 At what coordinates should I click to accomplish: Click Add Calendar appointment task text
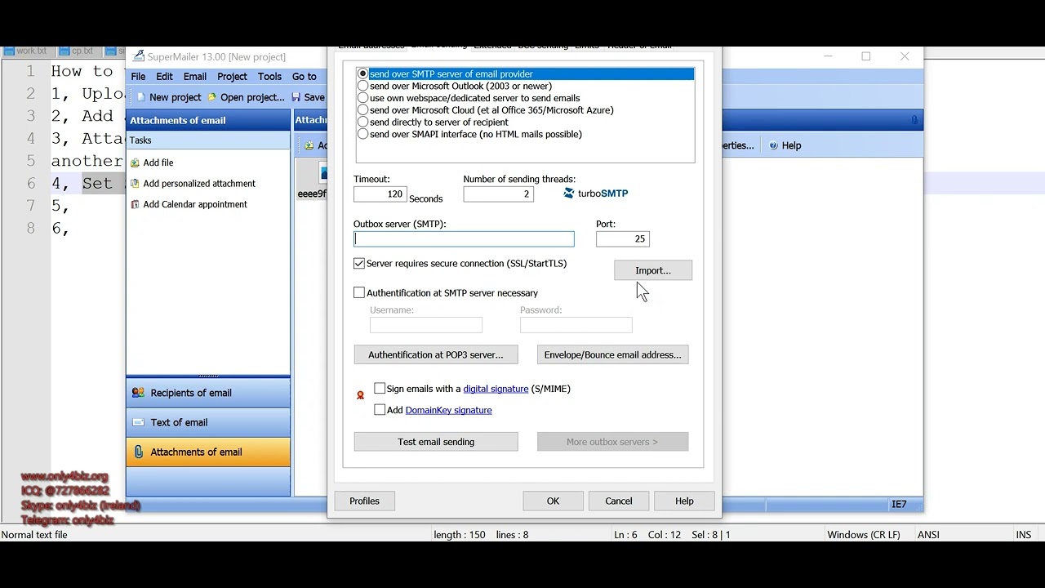point(195,204)
